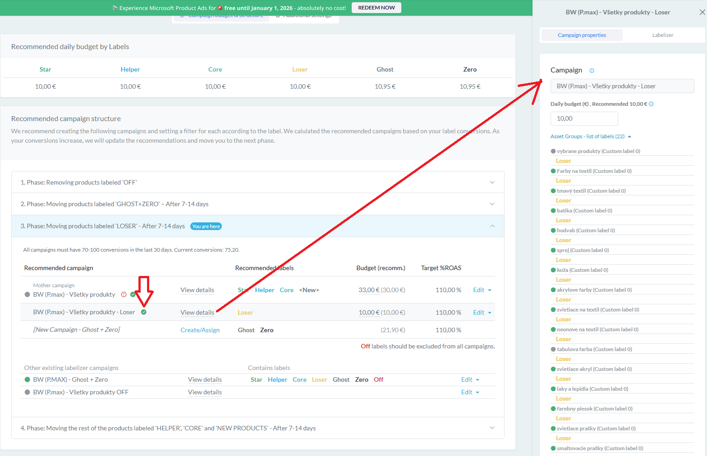Collapse the Asset Groups list of labels
Viewport: 707px width, 456px height.
pos(629,136)
